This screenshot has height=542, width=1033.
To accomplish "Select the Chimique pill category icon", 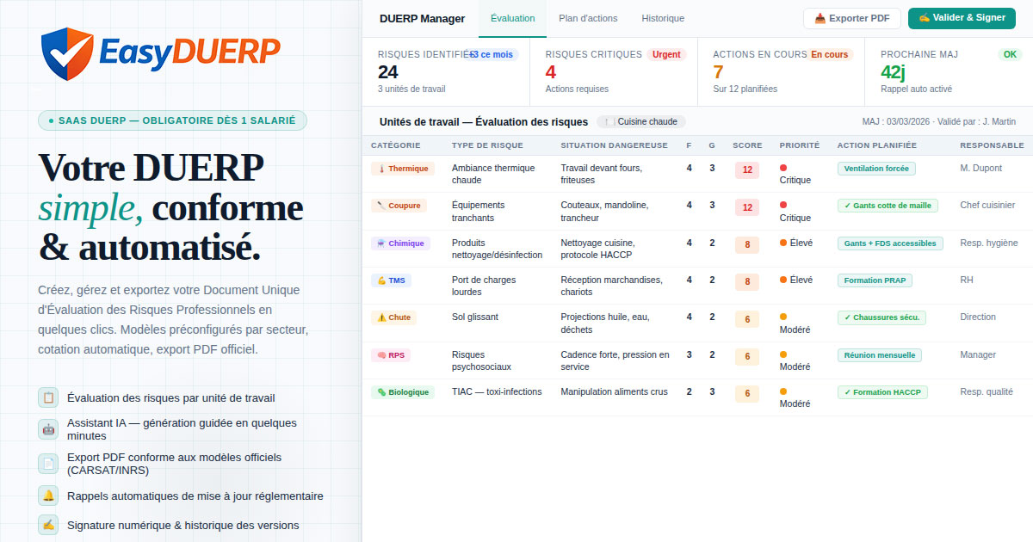I will click(x=381, y=243).
